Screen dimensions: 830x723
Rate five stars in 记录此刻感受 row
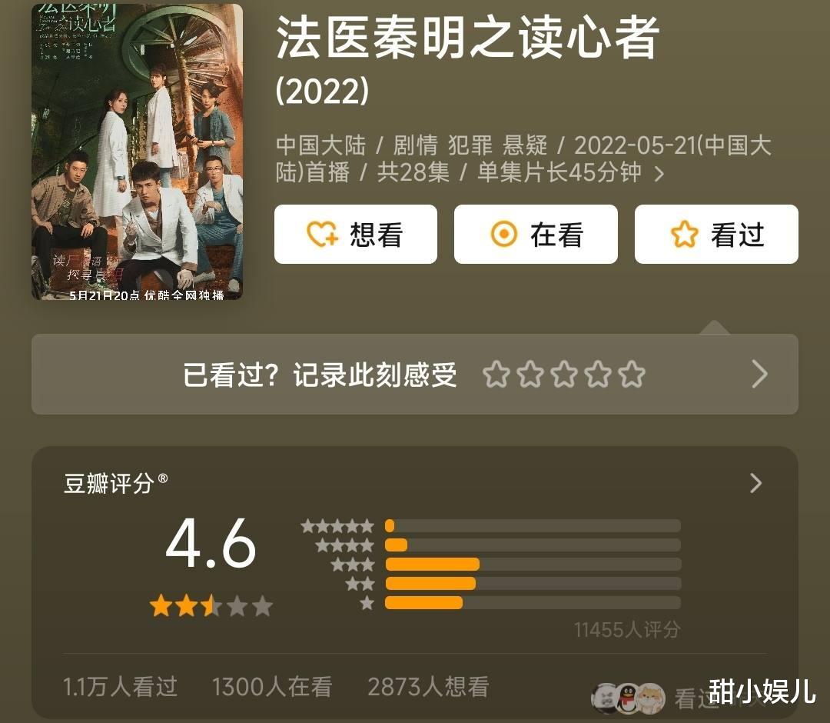click(x=632, y=375)
